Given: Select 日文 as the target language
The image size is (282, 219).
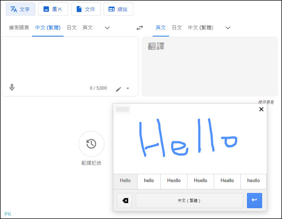Looking at the screenshot, I should pos(177,27).
